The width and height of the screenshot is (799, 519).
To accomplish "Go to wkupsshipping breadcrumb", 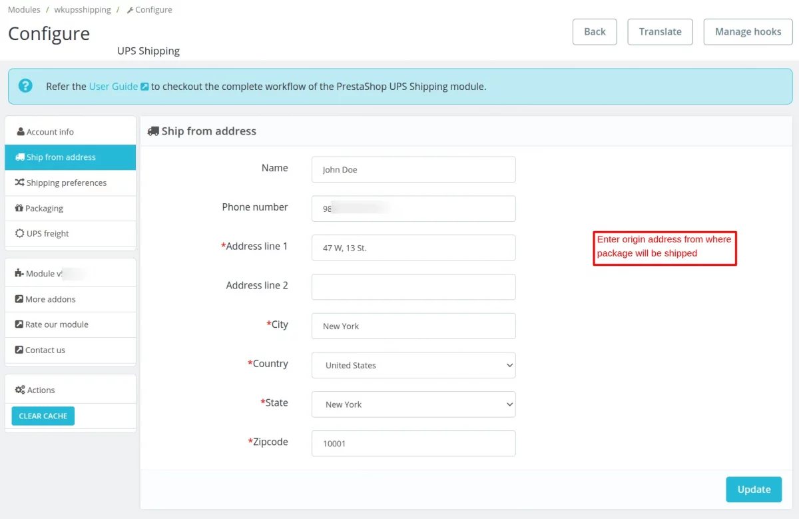I will [x=83, y=10].
